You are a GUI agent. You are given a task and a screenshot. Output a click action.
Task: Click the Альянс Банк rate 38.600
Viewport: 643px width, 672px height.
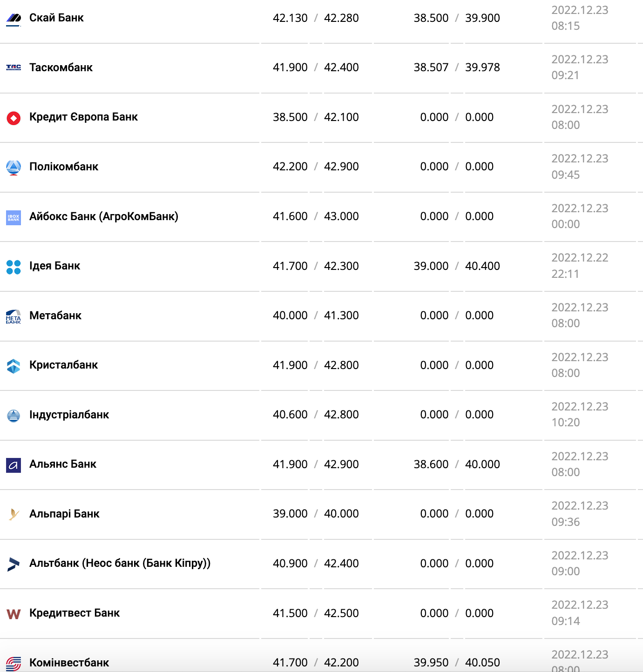(x=431, y=464)
